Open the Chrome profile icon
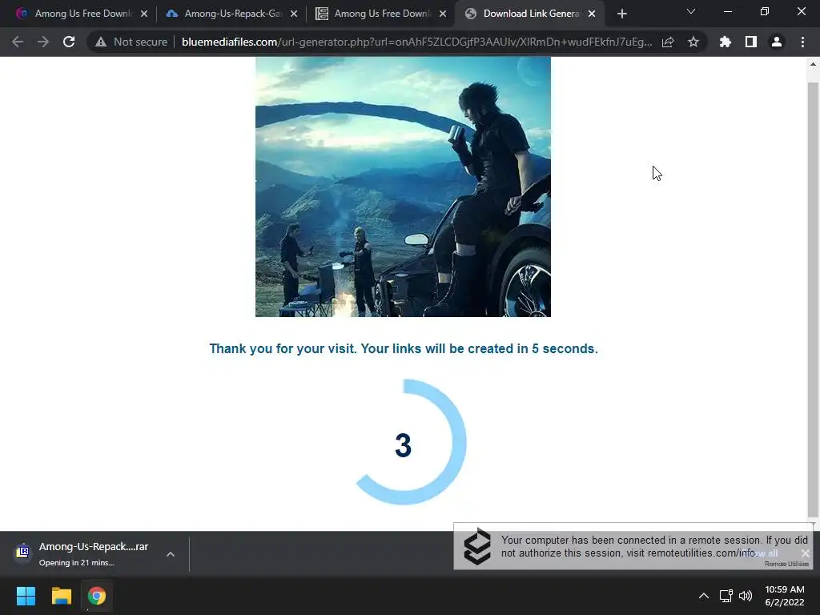Image resolution: width=820 pixels, height=615 pixels. coord(777,42)
